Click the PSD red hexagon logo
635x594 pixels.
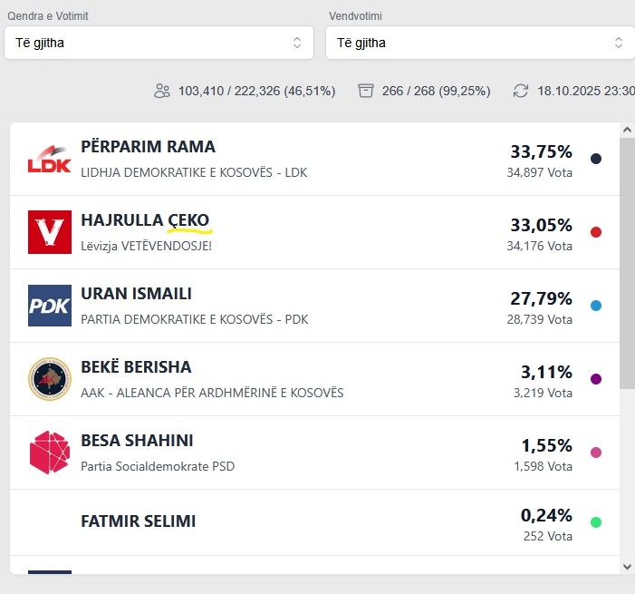pyautogui.click(x=50, y=453)
